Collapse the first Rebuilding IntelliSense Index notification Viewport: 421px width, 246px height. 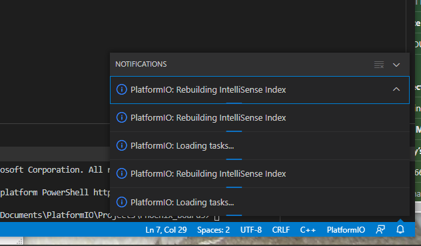coord(396,89)
